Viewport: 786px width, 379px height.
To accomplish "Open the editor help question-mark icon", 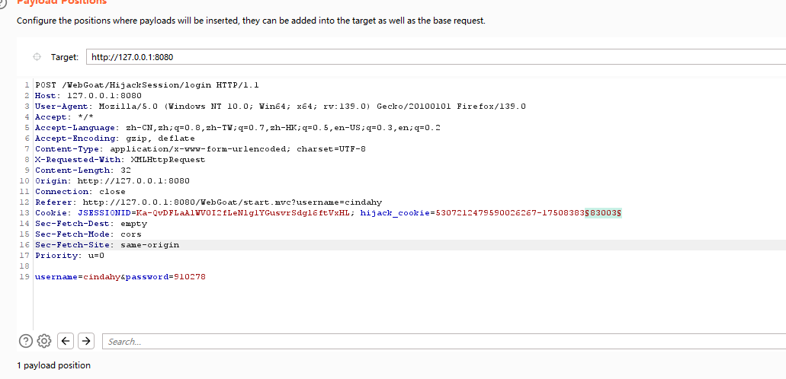I will [x=25, y=341].
